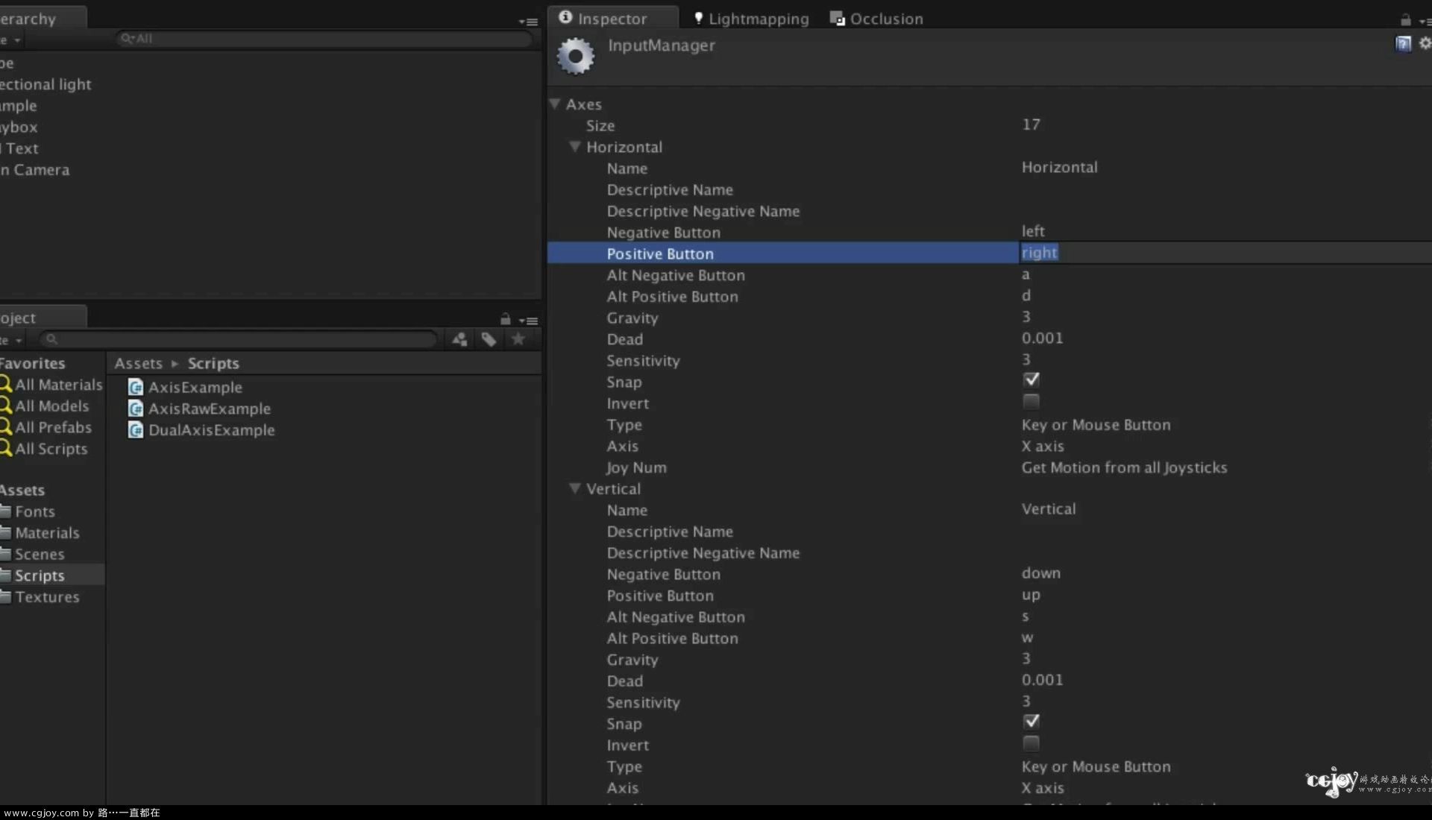Screen dimensions: 1432x820
Task: Click the tag icon in Project panel toolbar
Action: pyautogui.click(x=489, y=339)
